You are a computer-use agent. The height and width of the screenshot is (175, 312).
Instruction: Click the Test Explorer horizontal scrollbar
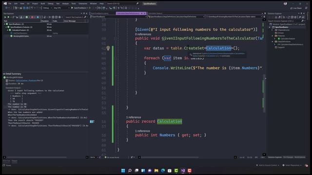tap(37, 157)
